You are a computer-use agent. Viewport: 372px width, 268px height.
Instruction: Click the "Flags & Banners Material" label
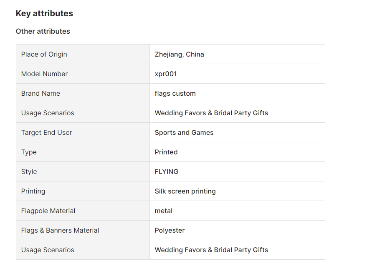click(x=60, y=230)
